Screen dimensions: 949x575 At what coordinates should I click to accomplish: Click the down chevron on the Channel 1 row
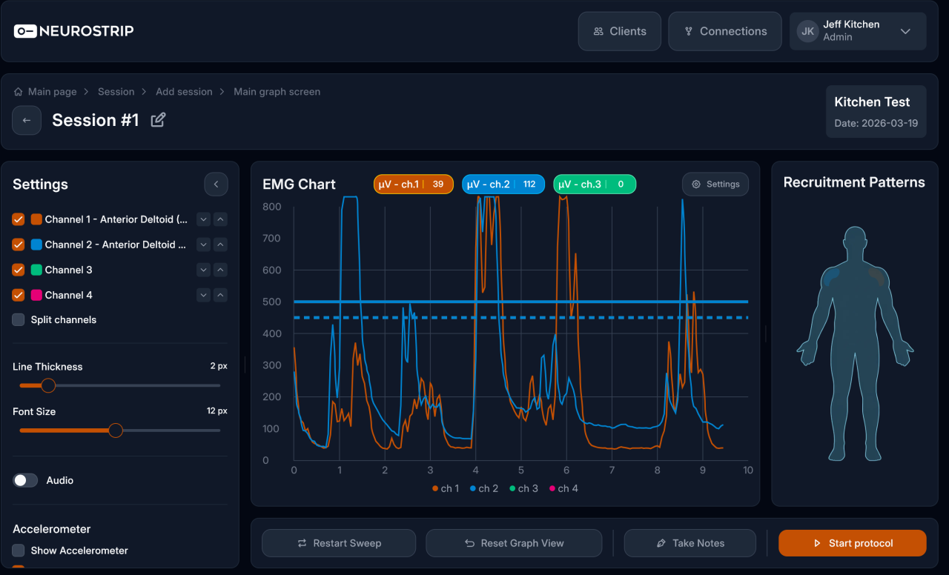point(204,219)
